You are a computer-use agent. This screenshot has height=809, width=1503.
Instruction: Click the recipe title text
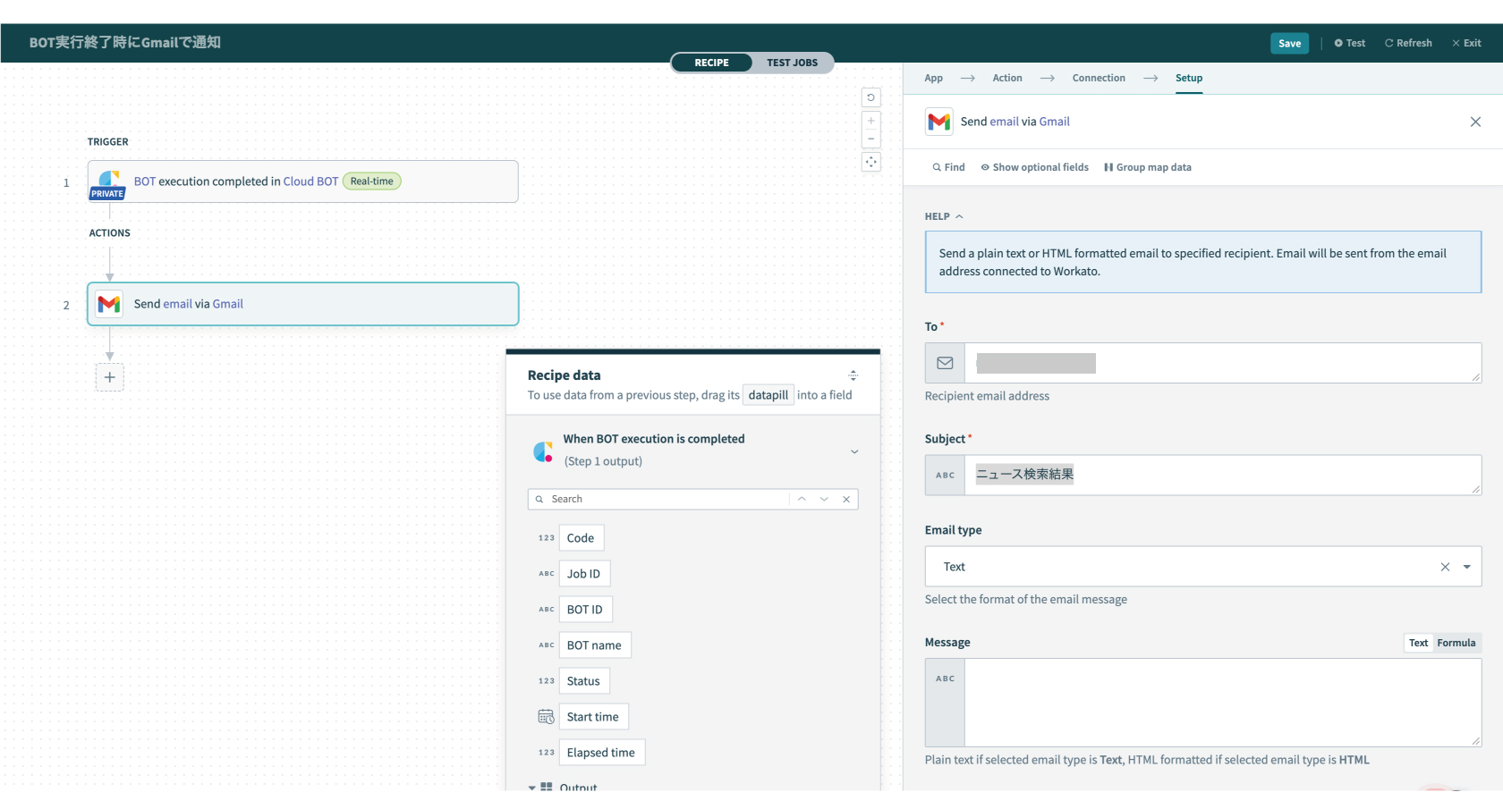coord(124,43)
